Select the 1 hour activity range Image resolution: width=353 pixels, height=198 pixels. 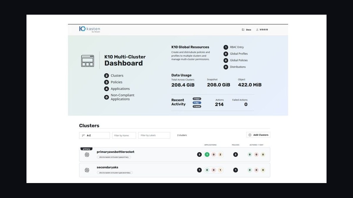(197, 99)
